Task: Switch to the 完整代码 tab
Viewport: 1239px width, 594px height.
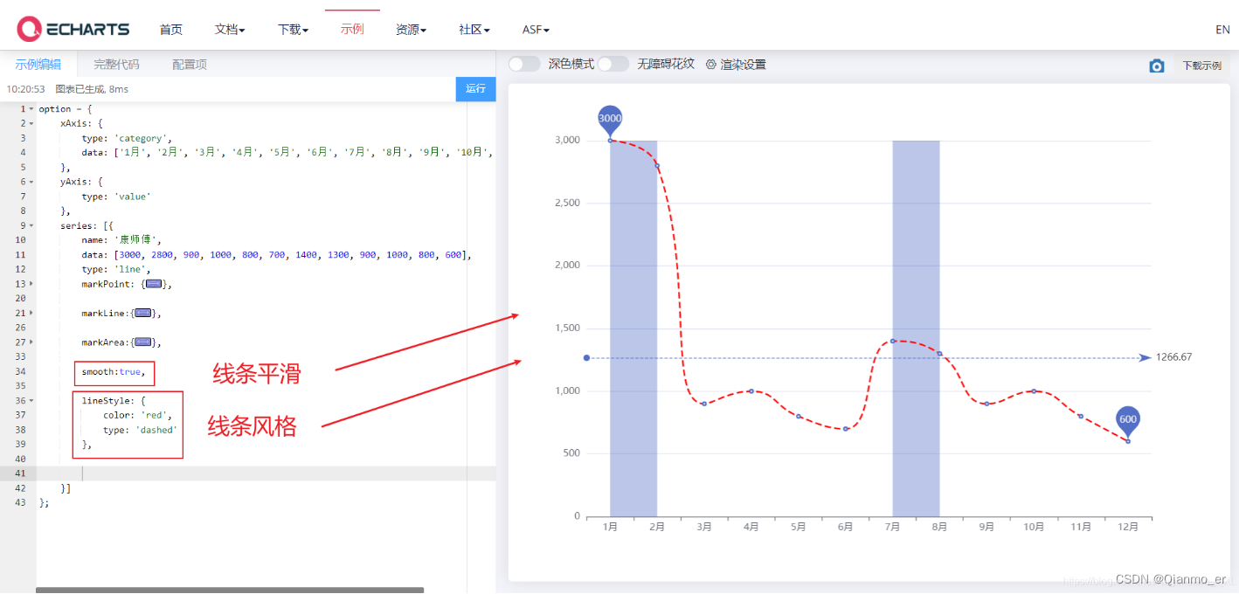Action: click(x=117, y=63)
